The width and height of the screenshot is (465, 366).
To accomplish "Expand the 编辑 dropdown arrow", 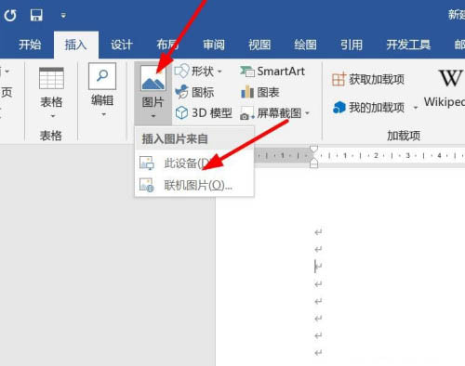I will click(x=103, y=114).
